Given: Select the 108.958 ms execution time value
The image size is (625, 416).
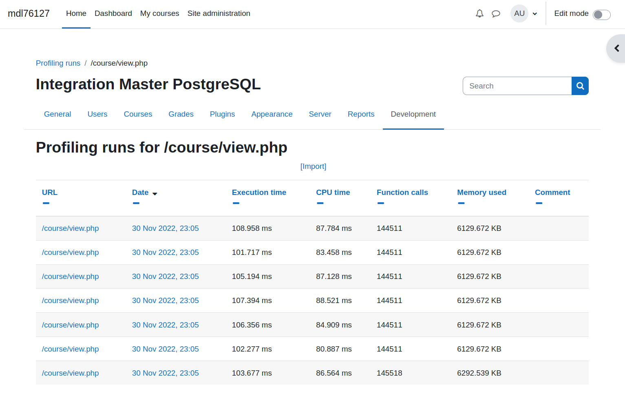Looking at the screenshot, I should (x=252, y=228).
